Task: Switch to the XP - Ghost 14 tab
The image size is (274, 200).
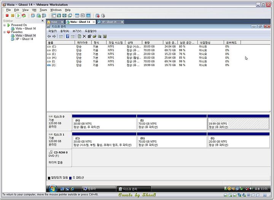Action: click(x=109, y=22)
